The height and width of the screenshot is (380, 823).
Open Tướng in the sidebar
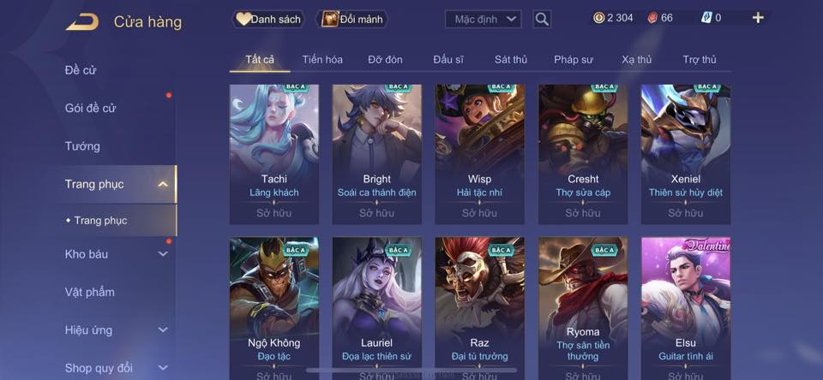(82, 146)
